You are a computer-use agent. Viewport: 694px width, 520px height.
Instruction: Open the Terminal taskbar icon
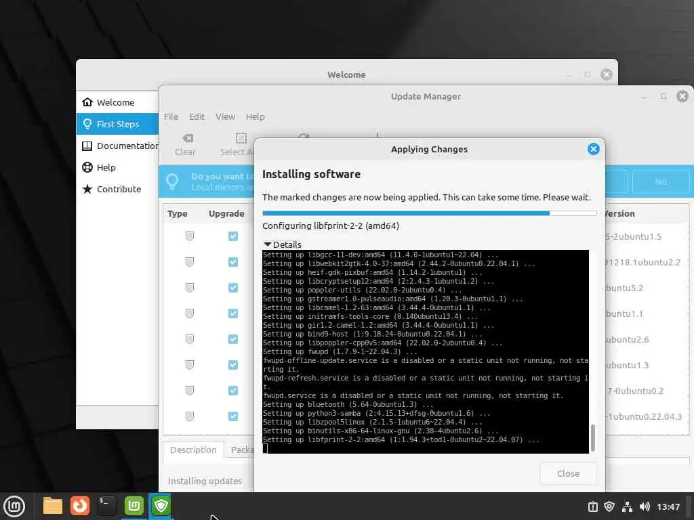pos(106,506)
